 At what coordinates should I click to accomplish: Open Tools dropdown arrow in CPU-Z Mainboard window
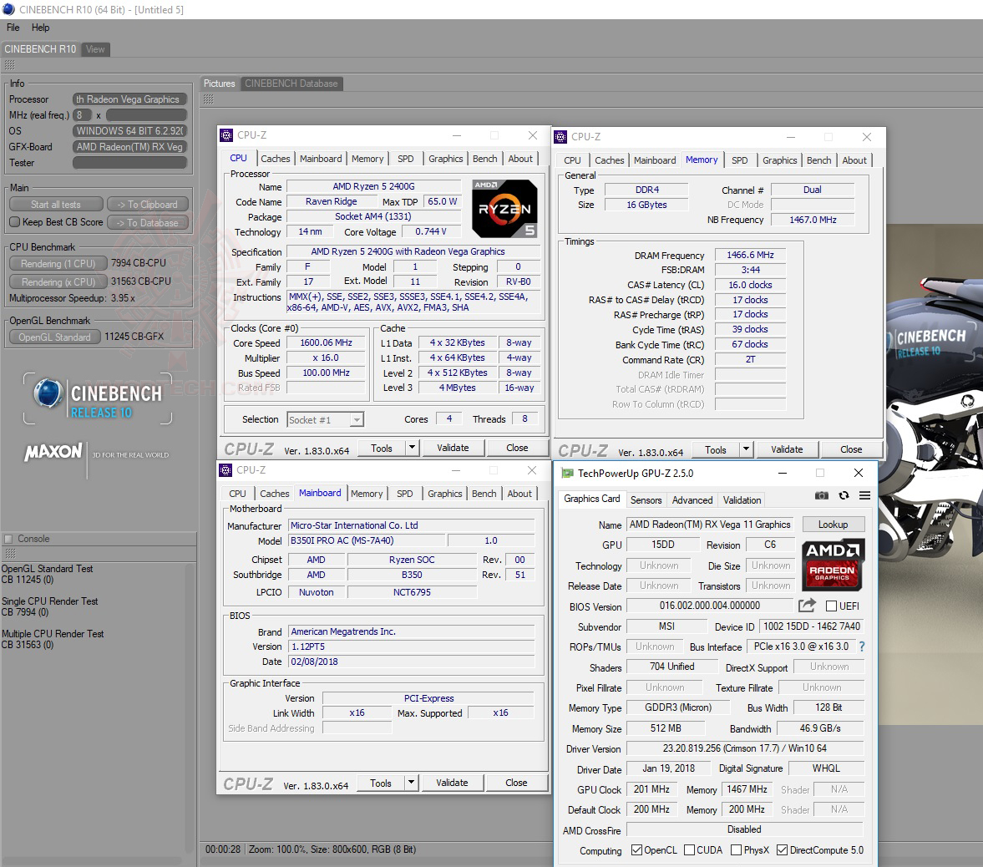tap(411, 783)
